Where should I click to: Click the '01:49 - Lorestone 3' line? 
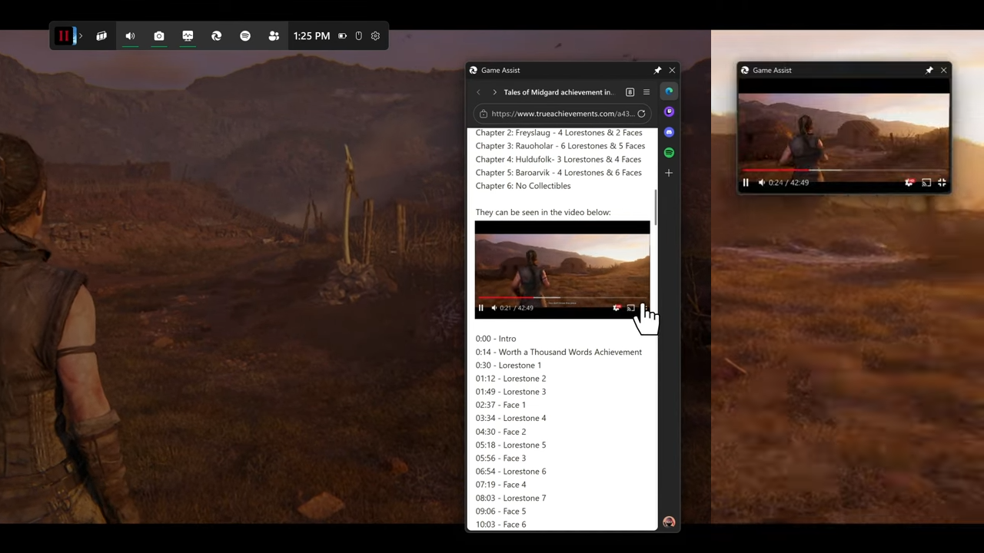pyautogui.click(x=510, y=392)
